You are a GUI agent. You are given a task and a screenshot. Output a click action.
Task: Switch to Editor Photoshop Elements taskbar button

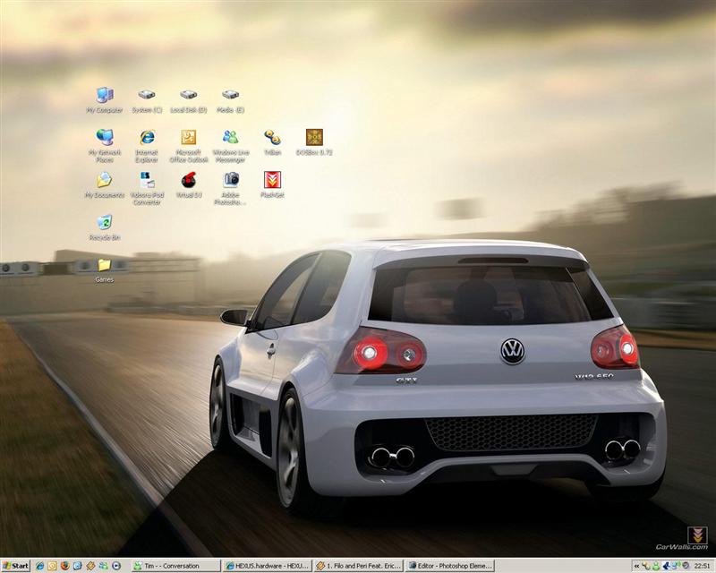tap(450, 566)
